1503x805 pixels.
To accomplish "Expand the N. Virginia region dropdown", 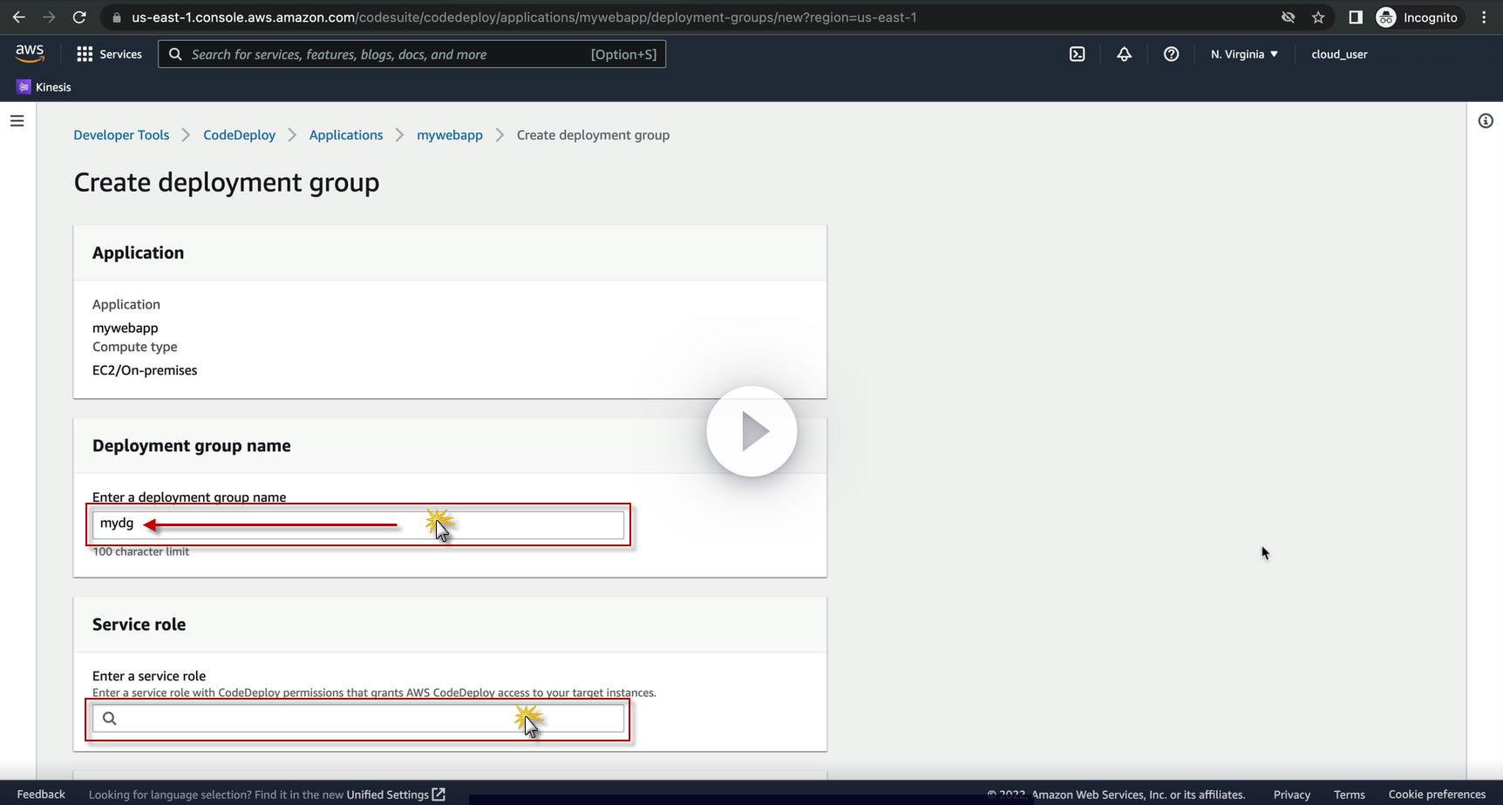I will coord(1244,54).
